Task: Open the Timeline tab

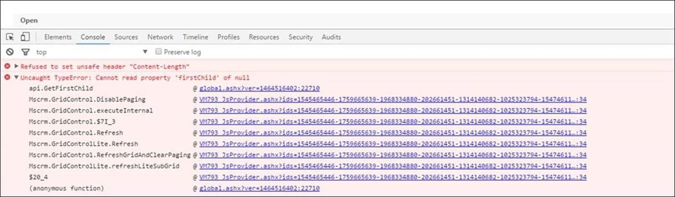Action: point(195,37)
